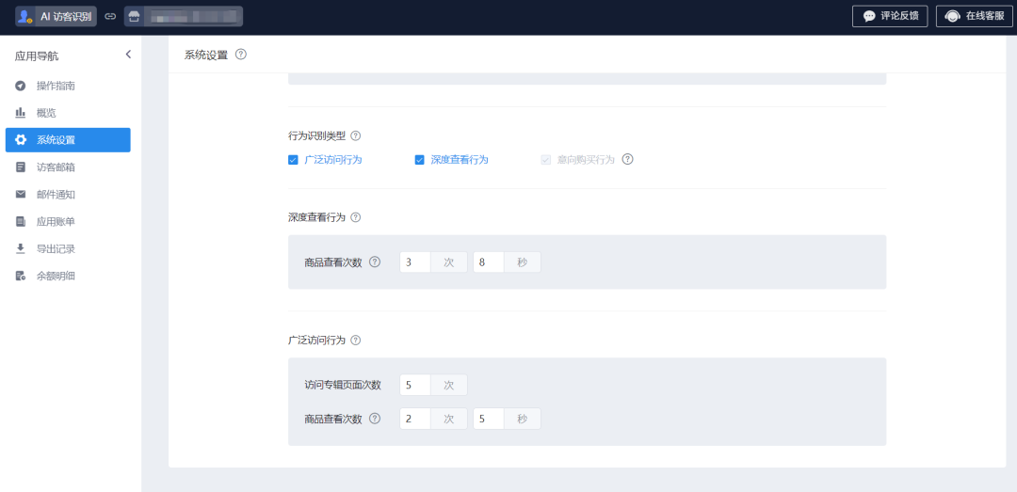Click the AI 访客识别 app badge
Image resolution: width=1017 pixels, height=492 pixels.
pos(56,16)
